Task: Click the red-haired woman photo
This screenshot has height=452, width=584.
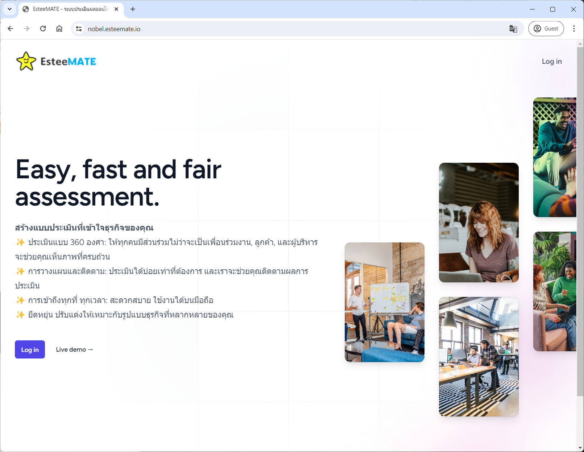Action: point(479,222)
